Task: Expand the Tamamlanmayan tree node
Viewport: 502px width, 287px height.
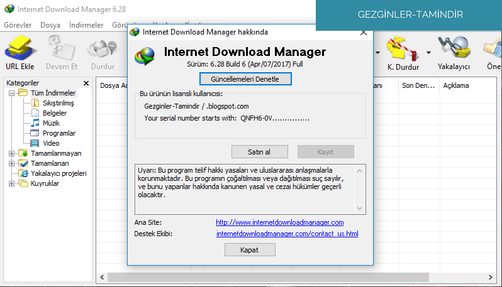Action: pyautogui.click(x=12, y=153)
